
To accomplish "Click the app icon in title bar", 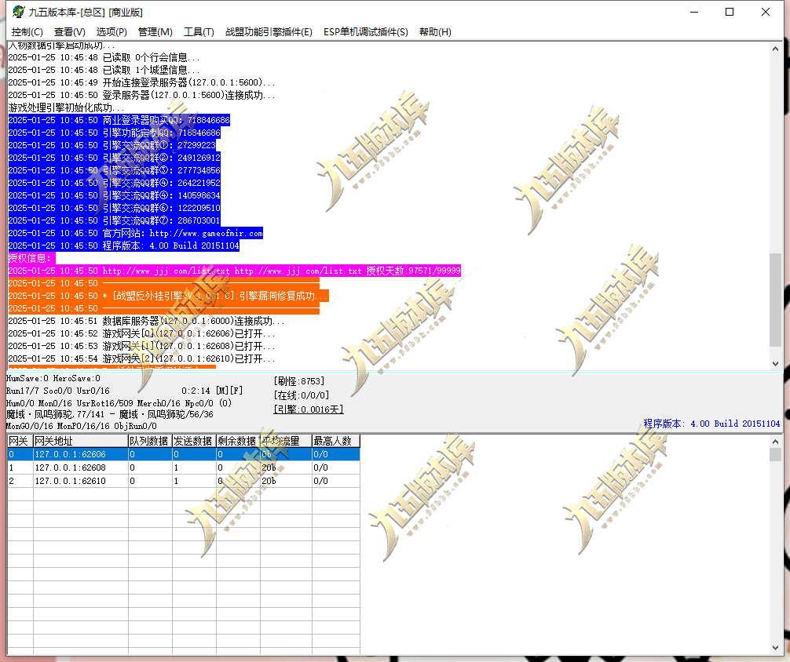I will pyautogui.click(x=19, y=12).
